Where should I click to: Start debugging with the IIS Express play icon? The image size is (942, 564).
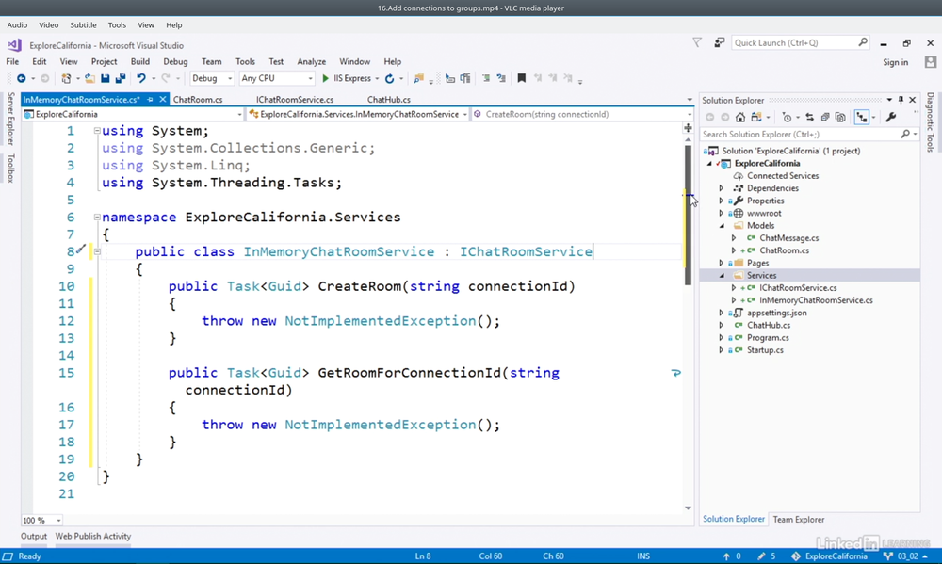pos(326,78)
